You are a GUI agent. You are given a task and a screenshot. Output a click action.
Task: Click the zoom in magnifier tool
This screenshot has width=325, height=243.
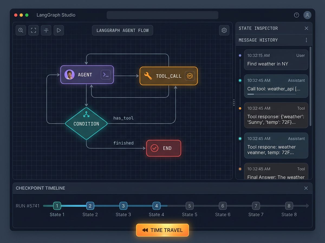(21, 30)
